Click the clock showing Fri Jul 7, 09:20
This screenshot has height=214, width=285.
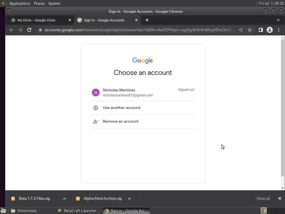tap(271, 3)
